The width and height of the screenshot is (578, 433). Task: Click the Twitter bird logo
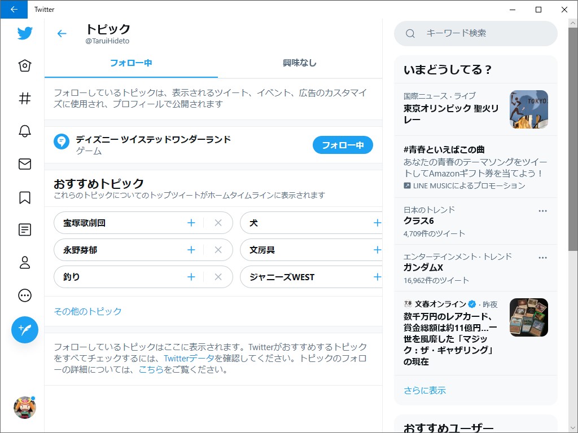coord(24,33)
